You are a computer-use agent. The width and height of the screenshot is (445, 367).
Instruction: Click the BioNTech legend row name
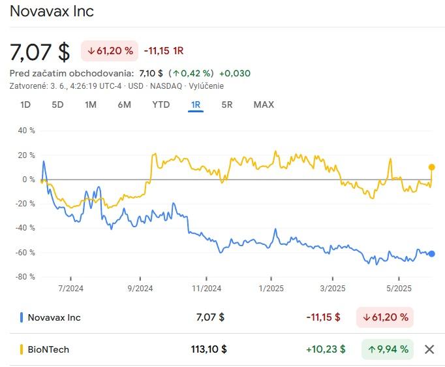(48, 349)
